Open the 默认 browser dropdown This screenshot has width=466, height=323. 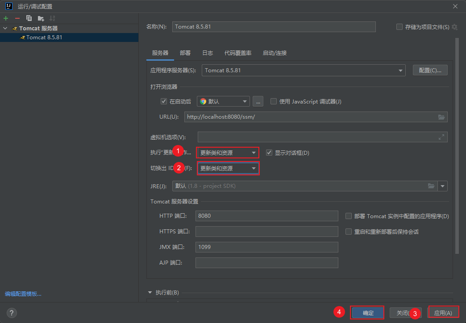(x=223, y=101)
